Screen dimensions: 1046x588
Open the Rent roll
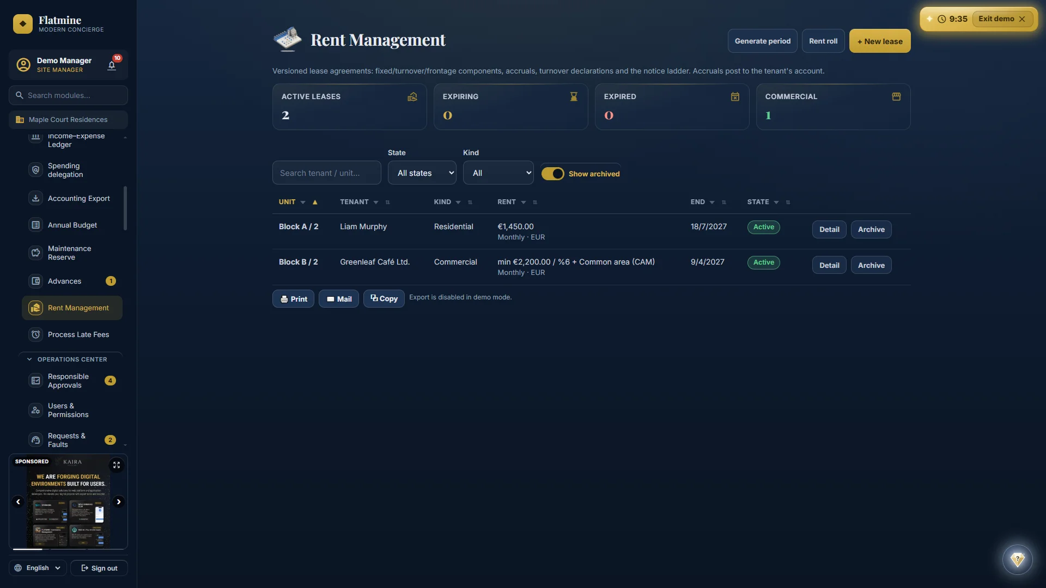tap(823, 41)
